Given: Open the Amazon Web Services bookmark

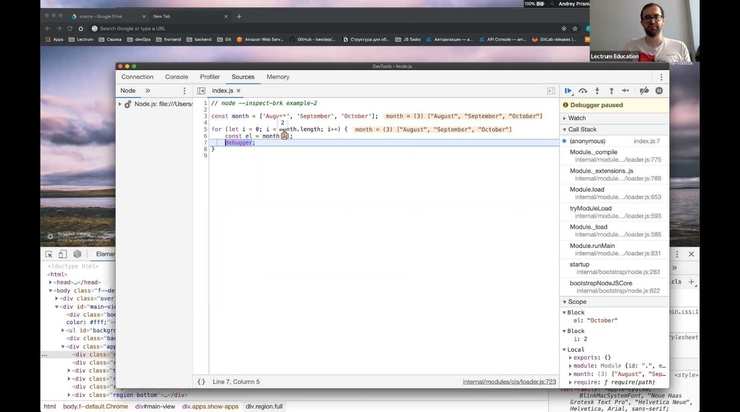Looking at the screenshot, I should tap(260, 39).
